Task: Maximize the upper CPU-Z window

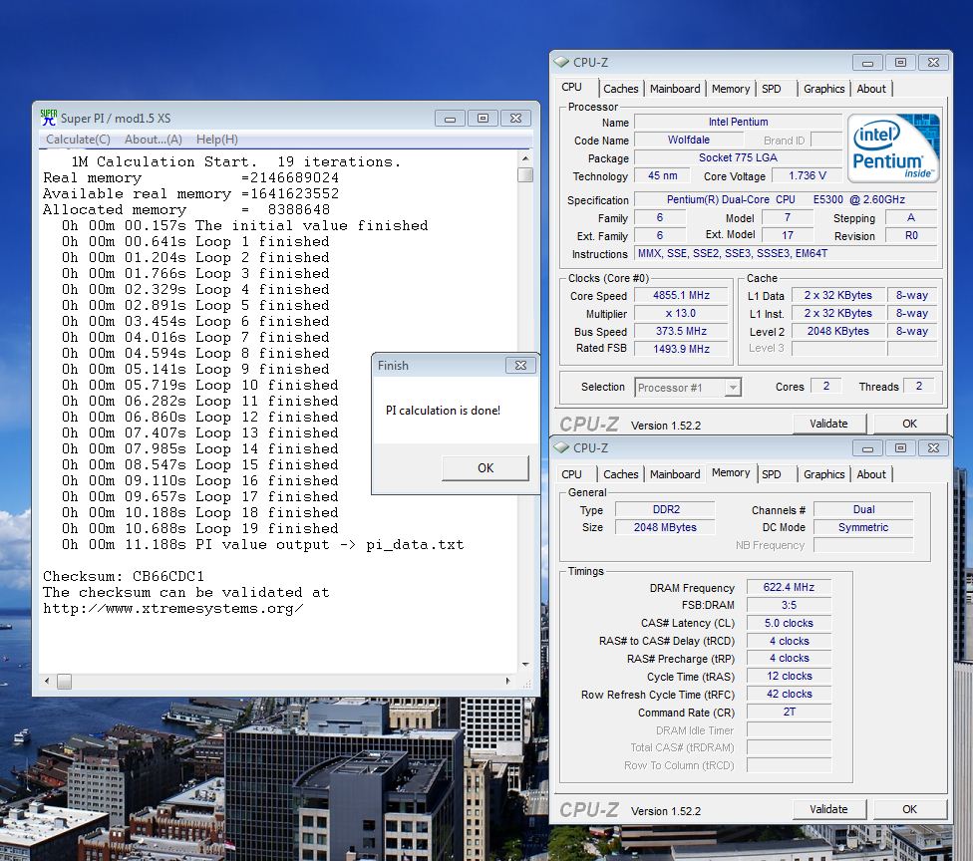Action: tap(900, 63)
